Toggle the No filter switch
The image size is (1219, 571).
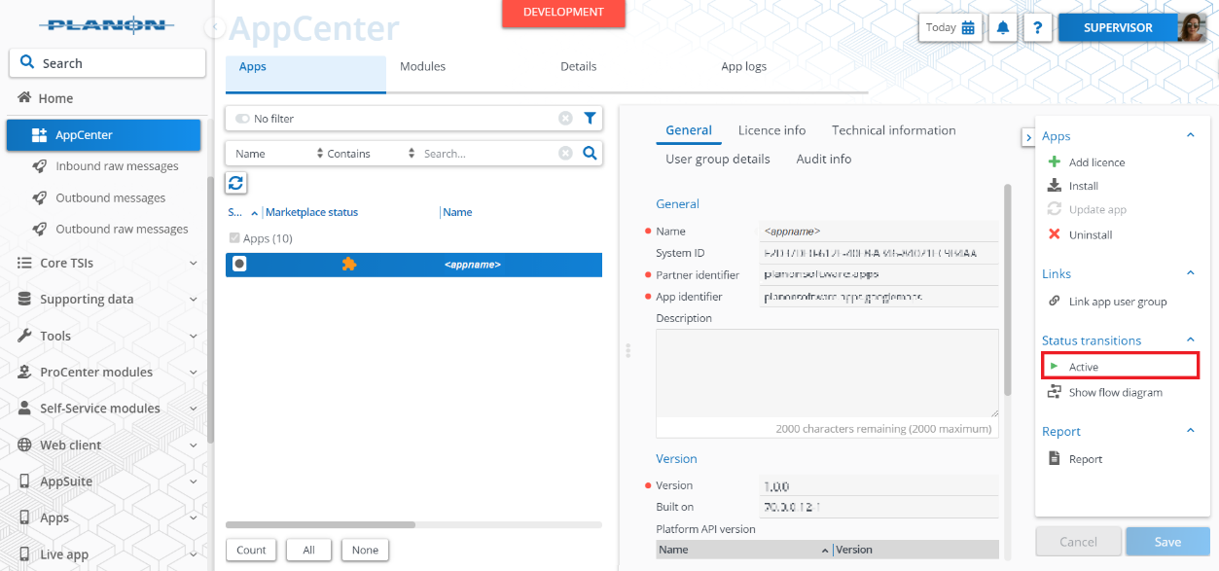coord(242,119)
